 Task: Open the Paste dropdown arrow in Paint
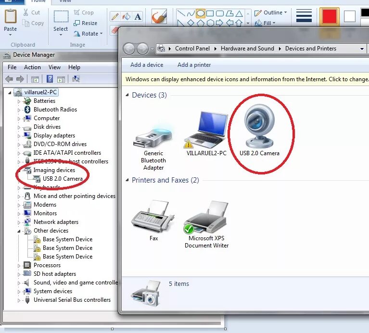coord(11,35)
